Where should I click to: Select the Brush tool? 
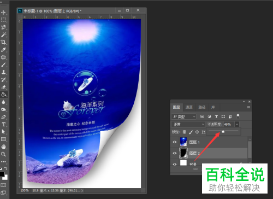point(3,65)
